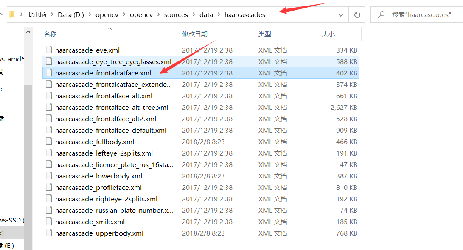The height and width of the screenshot is (250, 463).
Task: Click the refresh icon next to the address bar
Action: point(357,14)
